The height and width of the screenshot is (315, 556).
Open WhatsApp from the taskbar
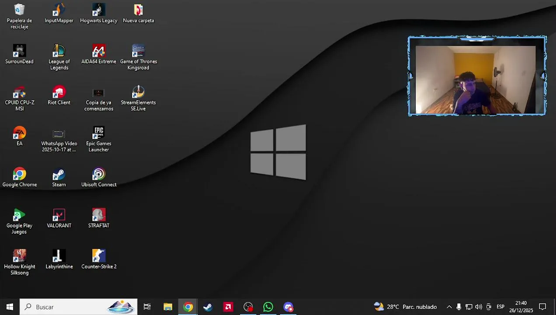pyautogui.click(x=268, y=307)
